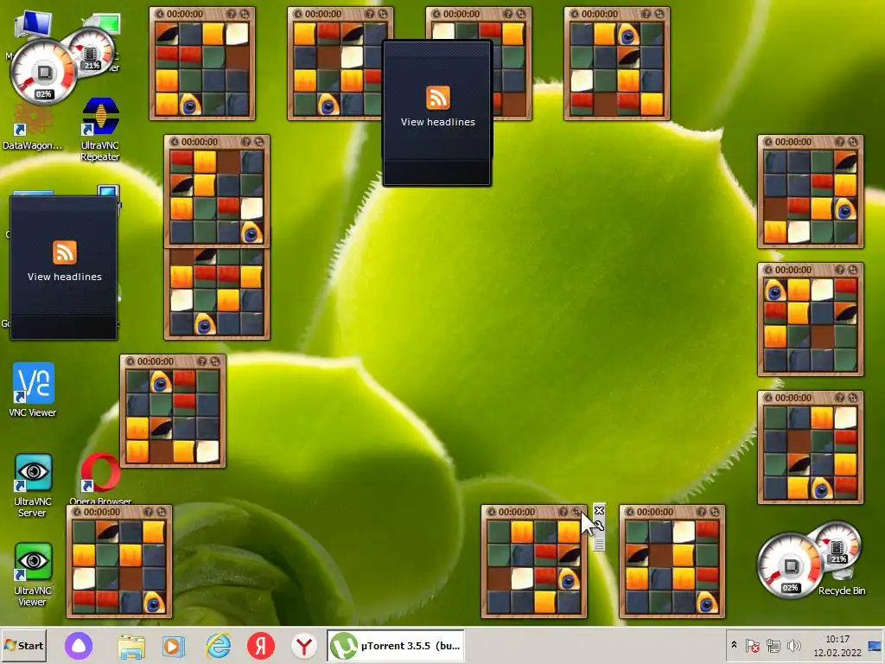Open options wrench beside the hovered puzzle gadget

pyautogui.click(x=599, y=525)
